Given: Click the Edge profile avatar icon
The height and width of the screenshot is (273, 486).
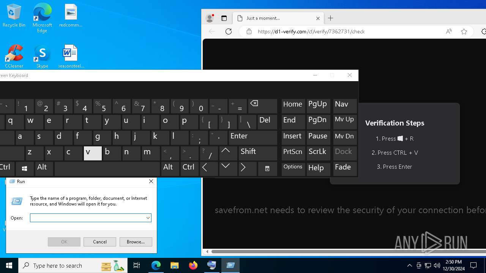Looking at the screenshot, I should (210, 18).
